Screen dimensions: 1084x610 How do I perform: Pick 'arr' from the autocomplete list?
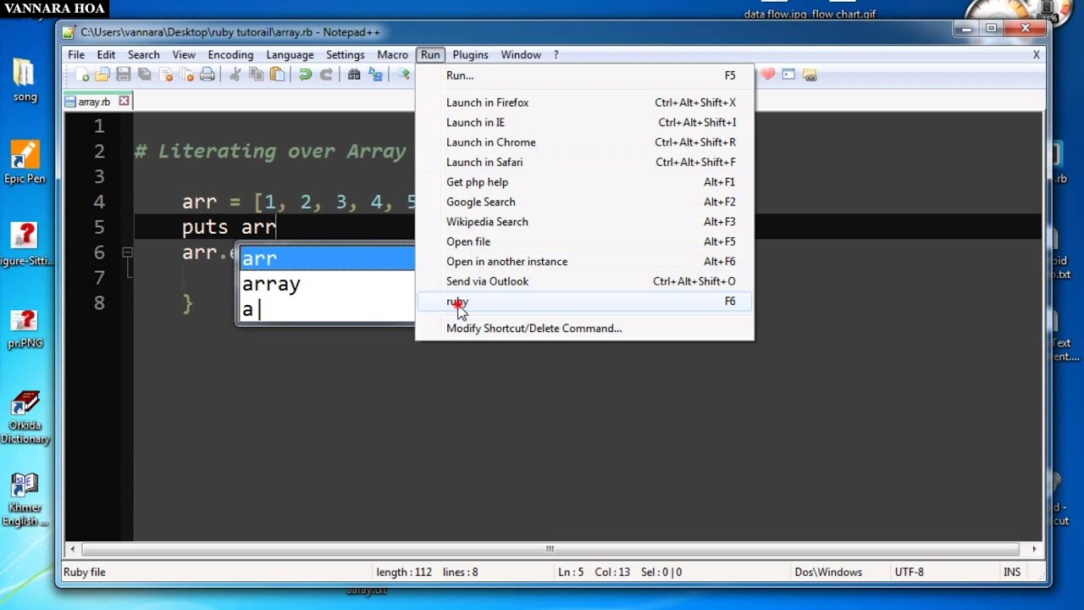(x=327, y=258)
